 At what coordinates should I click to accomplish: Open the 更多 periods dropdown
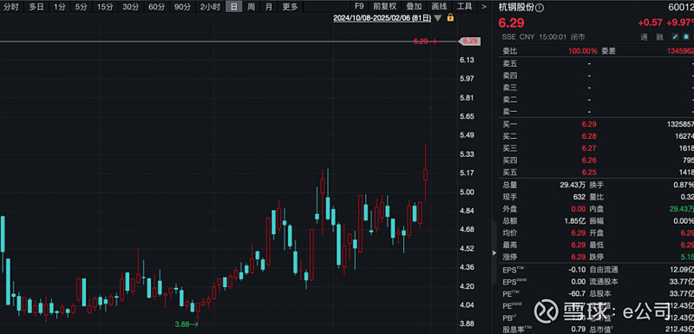pos(291,7)
